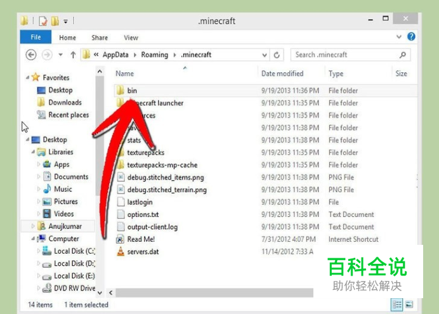Viewport: 439px width, 314px height.
Task: Select the Pictures library
Action: tap(60, 202)
